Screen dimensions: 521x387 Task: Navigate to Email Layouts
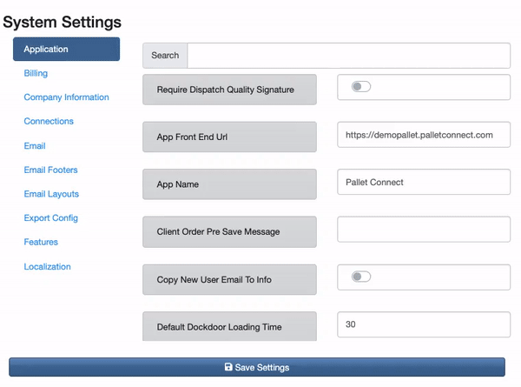(51, 194)
